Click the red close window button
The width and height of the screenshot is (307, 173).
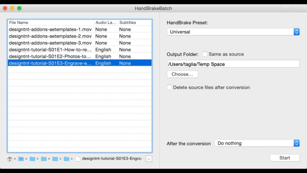5,8
